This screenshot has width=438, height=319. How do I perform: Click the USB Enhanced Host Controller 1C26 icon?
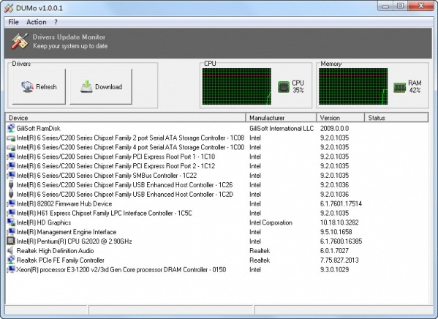11,185
